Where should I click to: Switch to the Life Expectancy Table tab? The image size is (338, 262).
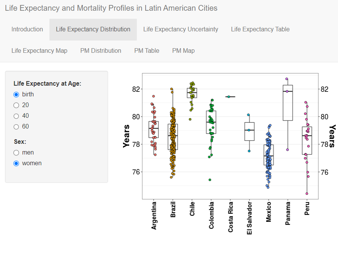[x=260, y=29]
